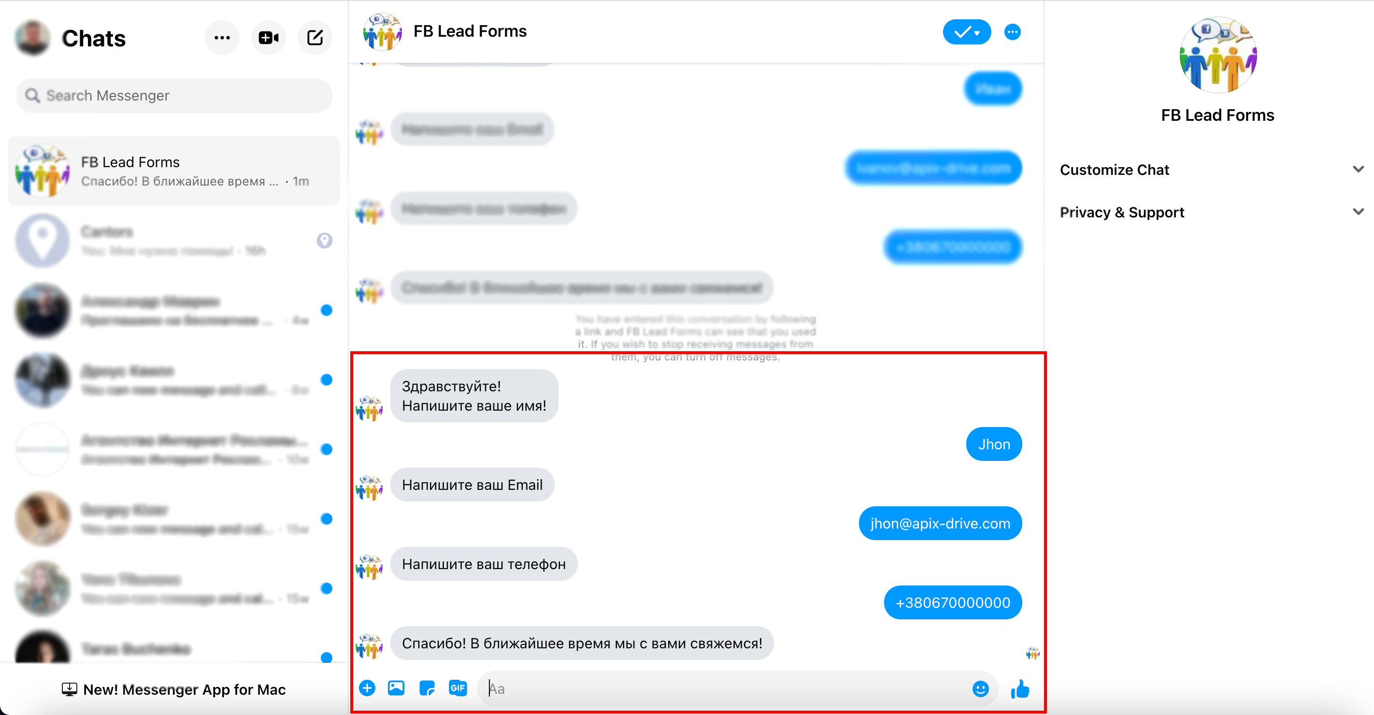Viewport: 1374px width, 715px height.
Task: Click the emoji smiley face icon
Action: 981,687
